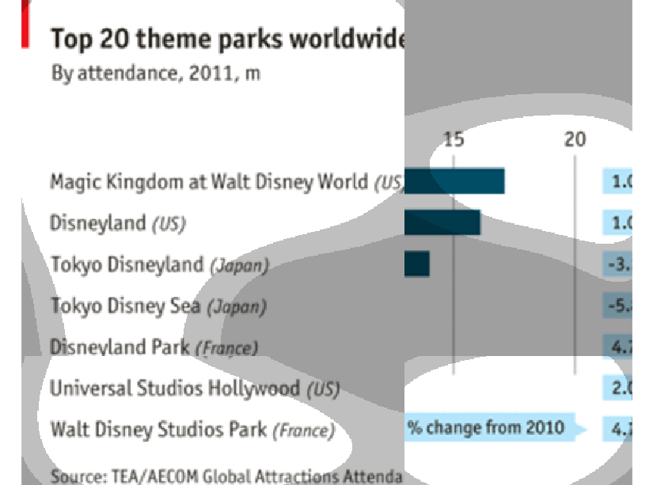The width and height of the screenshot is (653, 485).
Task: Click the percent change value for Disneyland (US)
Action: tap(617, 222)
